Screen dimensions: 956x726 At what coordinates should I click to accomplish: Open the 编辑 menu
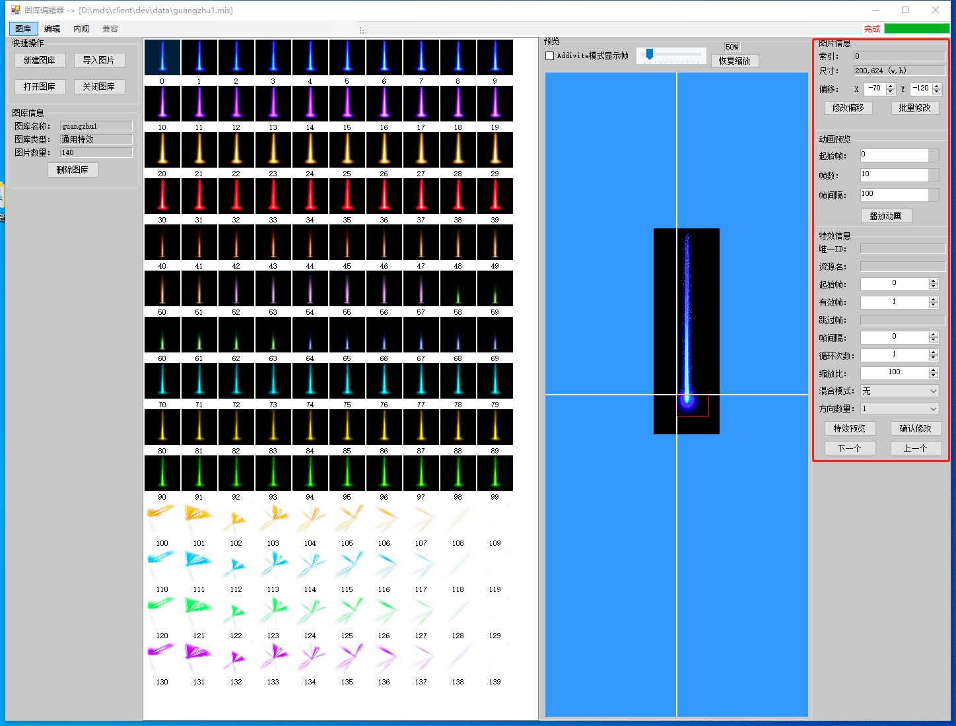(x=52, y=29)
